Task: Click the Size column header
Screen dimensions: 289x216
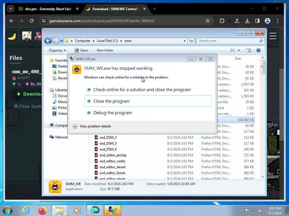Action: (x=238, y=58)
